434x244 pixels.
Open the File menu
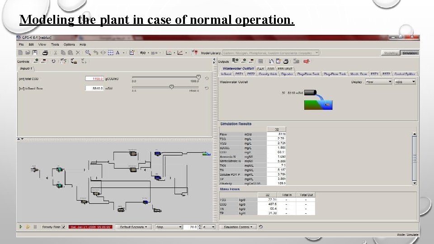pyautogui.click(x=21, y=44)
